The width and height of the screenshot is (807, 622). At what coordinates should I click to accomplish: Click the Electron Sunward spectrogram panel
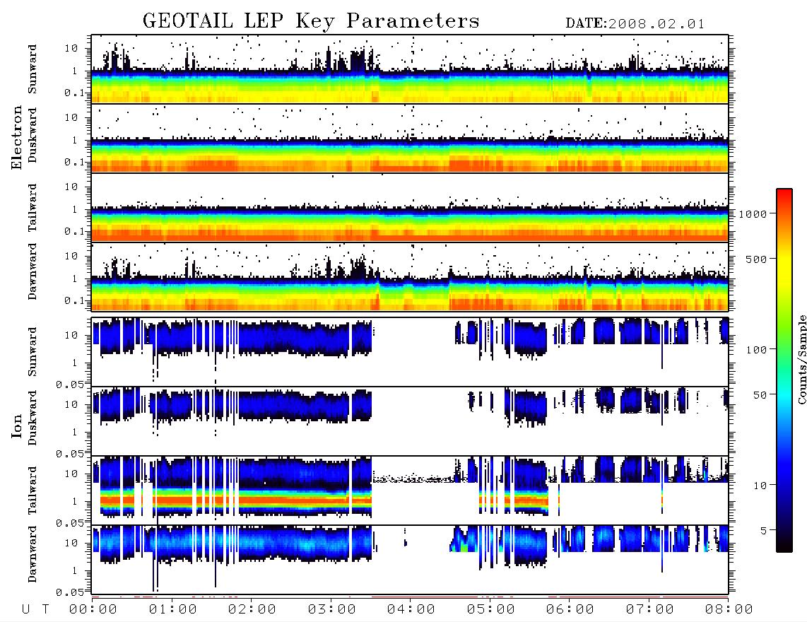point(410,69)
